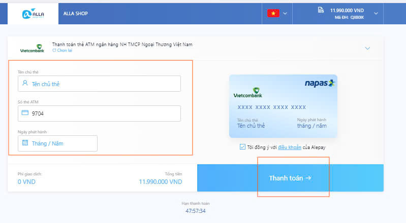Click the '0 VND' transaction fee value
Image resolution: width=406 pixels, height=223 pixels.
pyautogui.click(x=26, y=181)
